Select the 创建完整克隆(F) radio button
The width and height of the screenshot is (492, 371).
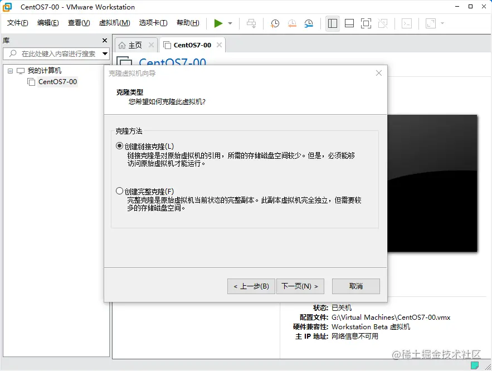(119, 191)
